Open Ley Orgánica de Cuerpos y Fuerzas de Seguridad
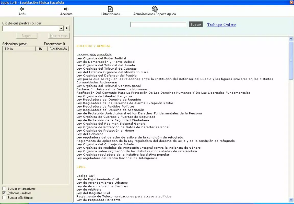294x204 pixels. 116,117
